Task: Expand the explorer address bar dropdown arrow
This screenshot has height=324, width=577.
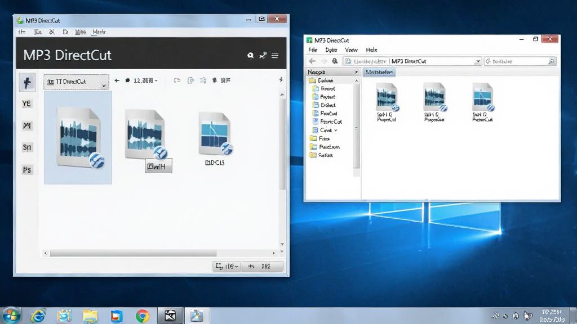Action: pos(478,61)
